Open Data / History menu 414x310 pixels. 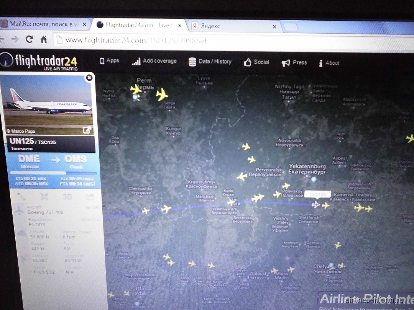click(215, 61)
